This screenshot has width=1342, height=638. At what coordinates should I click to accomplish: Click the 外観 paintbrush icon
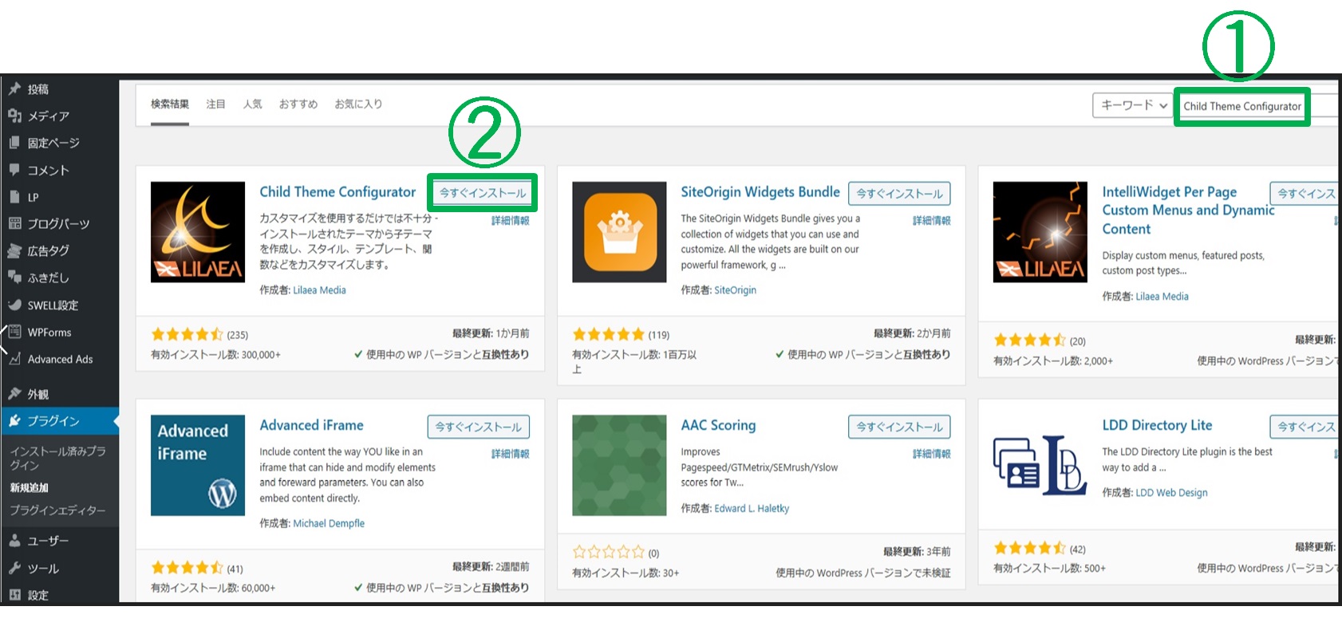(x=14, y=394)
